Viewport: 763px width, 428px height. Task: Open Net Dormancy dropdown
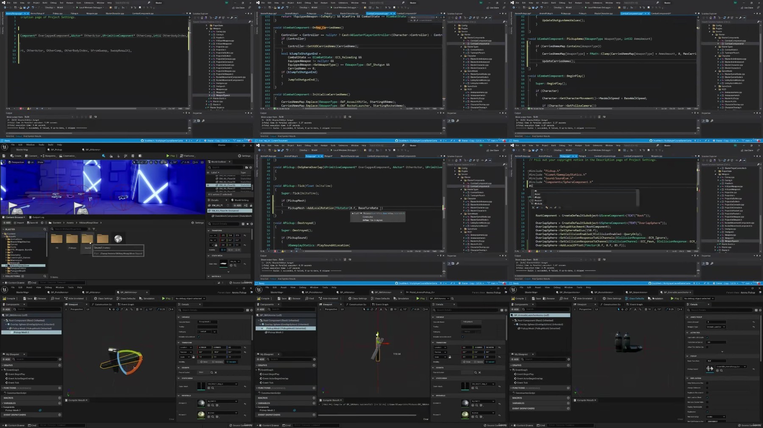click(716, 417)
